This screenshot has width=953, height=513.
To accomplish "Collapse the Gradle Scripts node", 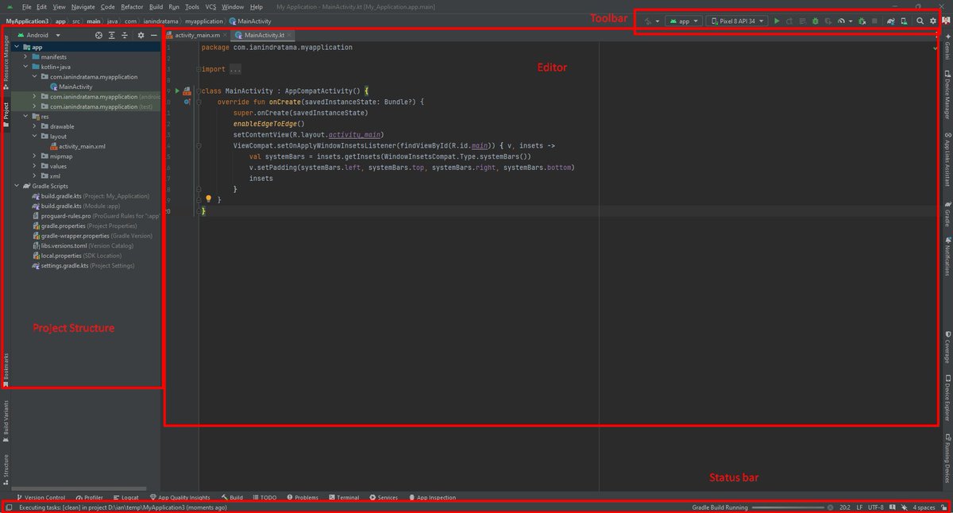I will [17, 186].
